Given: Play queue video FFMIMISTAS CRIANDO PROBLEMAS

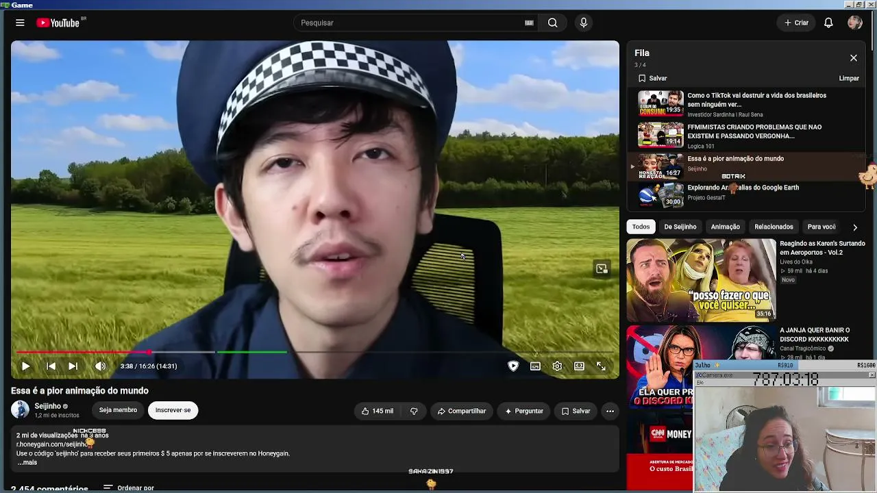Looking at the screenshot, I should click(x=746, y=134).
